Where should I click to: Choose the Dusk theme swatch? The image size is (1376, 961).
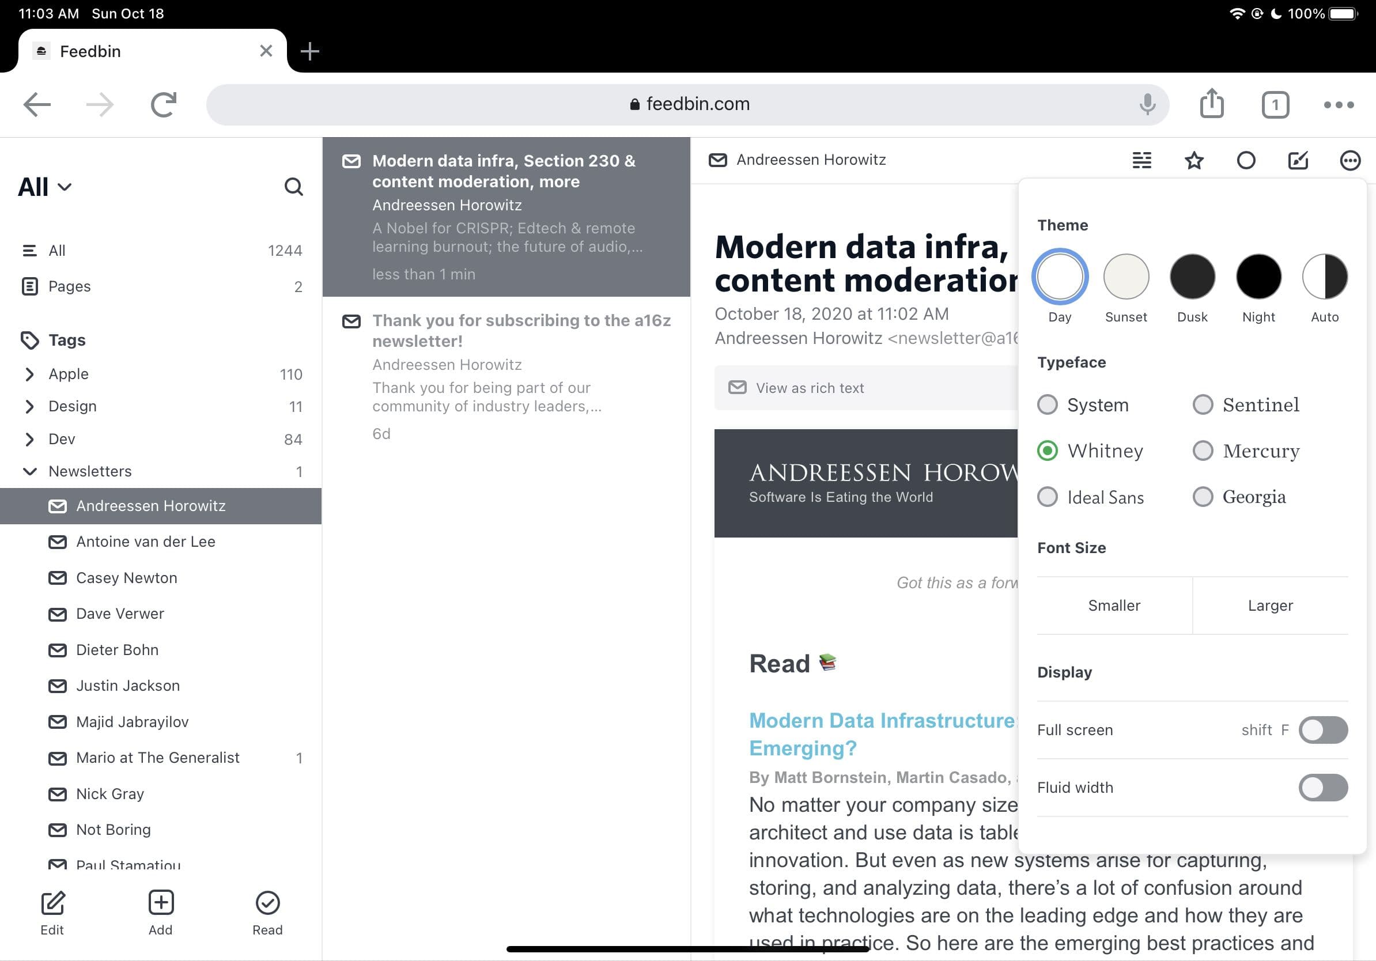coord(1192,276)
